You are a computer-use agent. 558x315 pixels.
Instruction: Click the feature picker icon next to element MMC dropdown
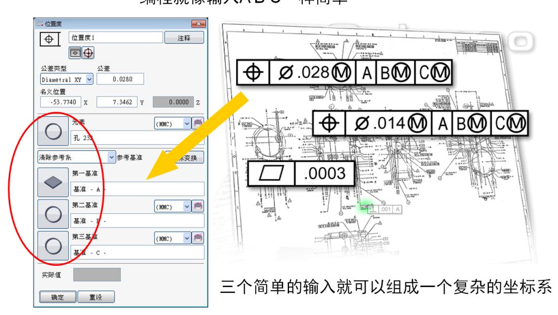(199, 124)
